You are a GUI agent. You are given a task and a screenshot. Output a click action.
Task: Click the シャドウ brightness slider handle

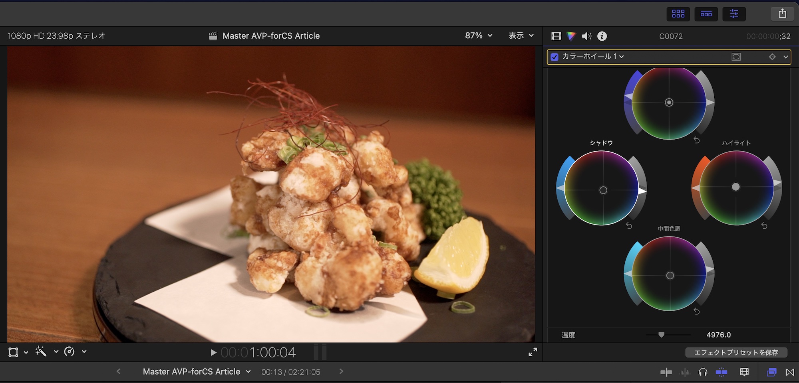(642, 191)
